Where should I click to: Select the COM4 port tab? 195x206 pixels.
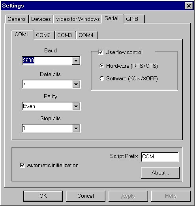(x=86, y=35)
